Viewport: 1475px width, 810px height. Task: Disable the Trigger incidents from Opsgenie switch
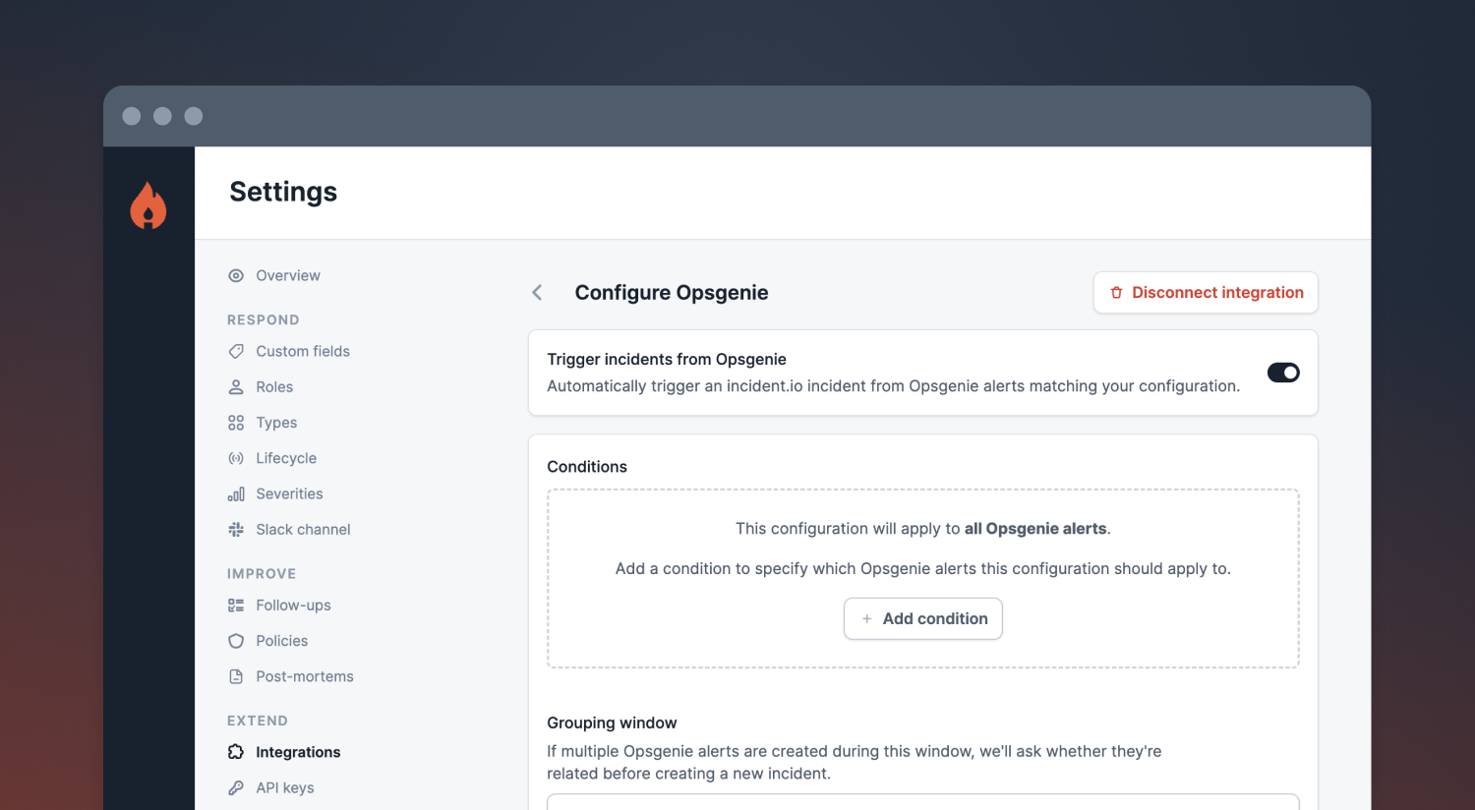point(1283,373)
